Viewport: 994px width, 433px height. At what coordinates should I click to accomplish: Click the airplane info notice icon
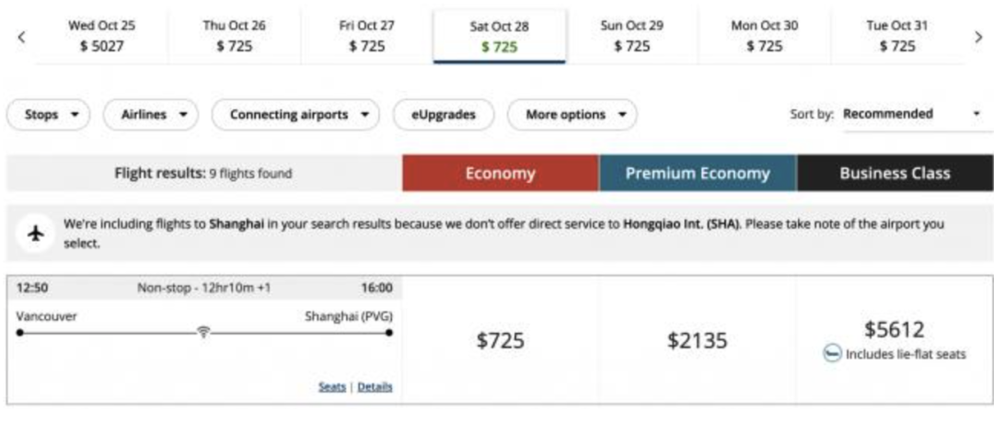pos(36,233)
